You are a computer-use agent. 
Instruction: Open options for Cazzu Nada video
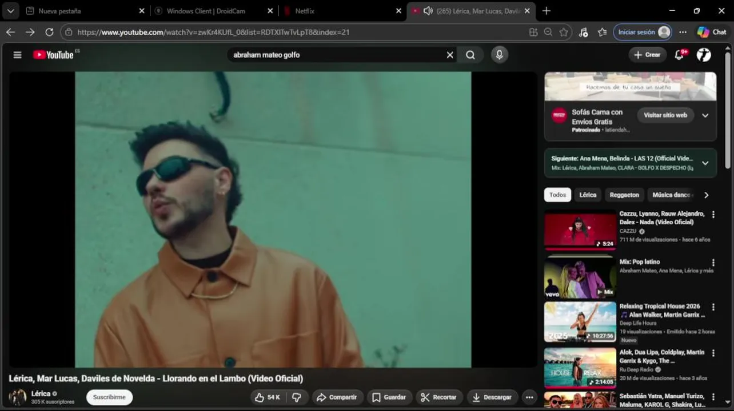pos(713,215)
